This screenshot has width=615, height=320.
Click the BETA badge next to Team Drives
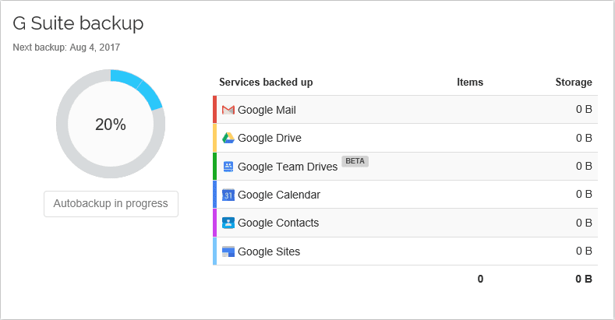click(355, 161)
